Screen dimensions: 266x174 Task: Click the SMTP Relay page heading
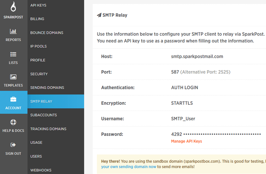coord(115,15)
